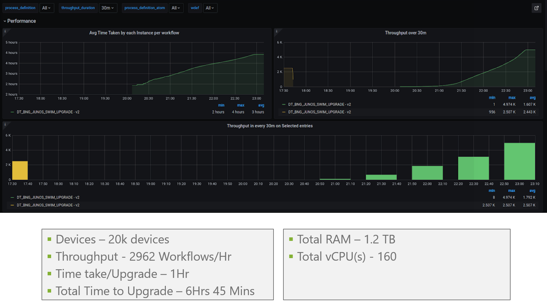The image size is (547, 305).
Task: Click the 'Time take/Upgrade – 1Hr' text
Action: [122, 274]
